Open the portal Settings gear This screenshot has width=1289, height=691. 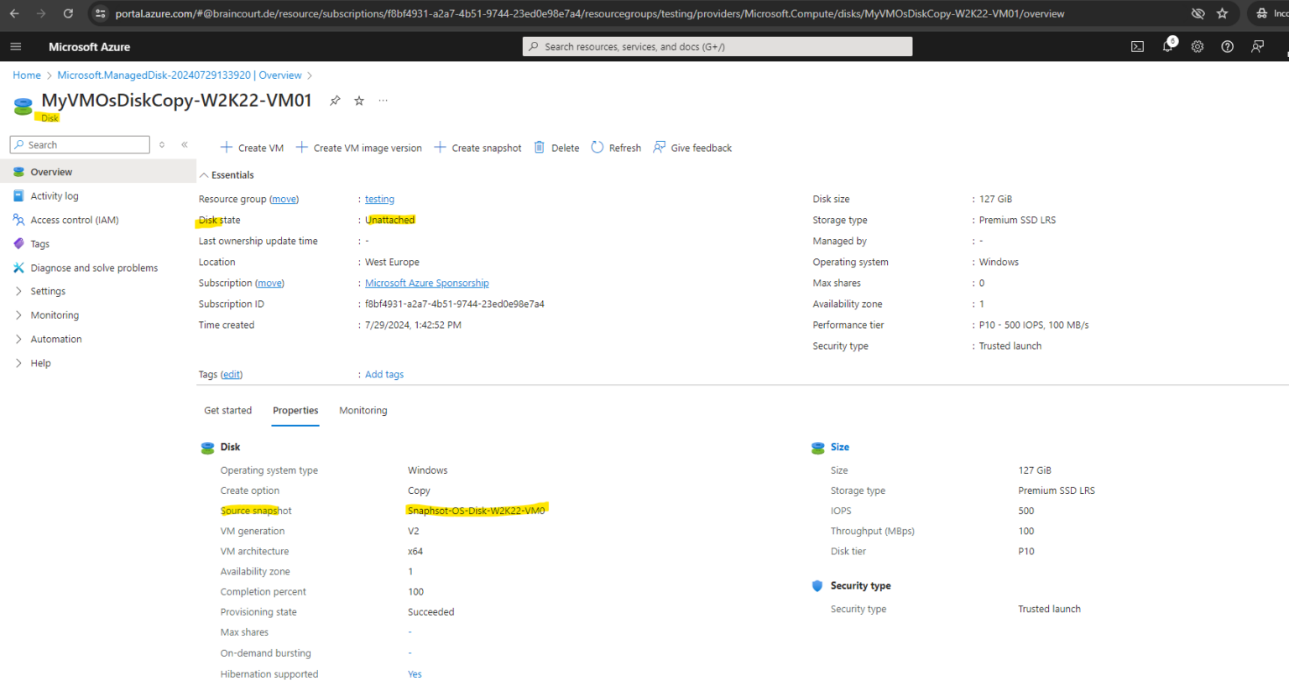click(1198, 46)
